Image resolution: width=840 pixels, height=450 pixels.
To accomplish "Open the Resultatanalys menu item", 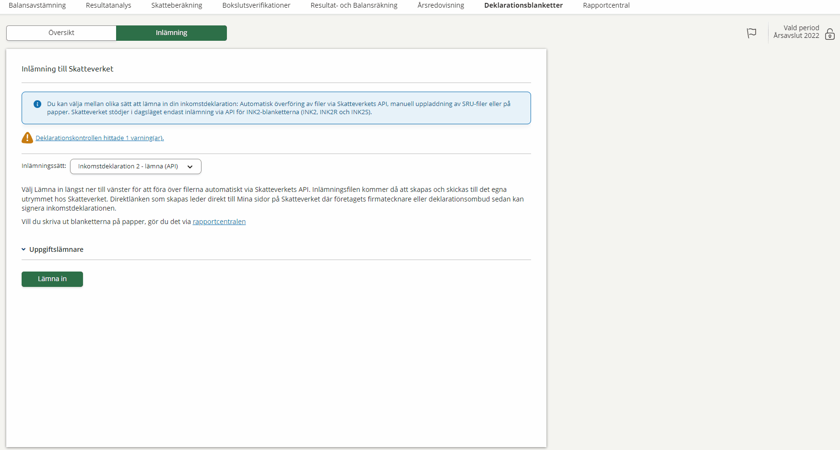I will [108, 5].
